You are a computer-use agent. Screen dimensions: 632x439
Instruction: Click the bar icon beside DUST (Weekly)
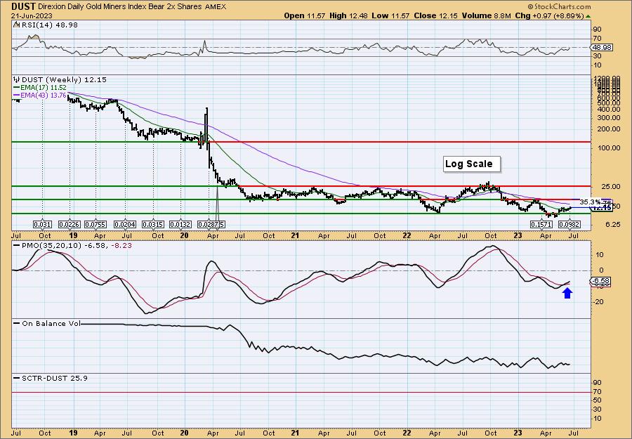click(x=16, y=80)
